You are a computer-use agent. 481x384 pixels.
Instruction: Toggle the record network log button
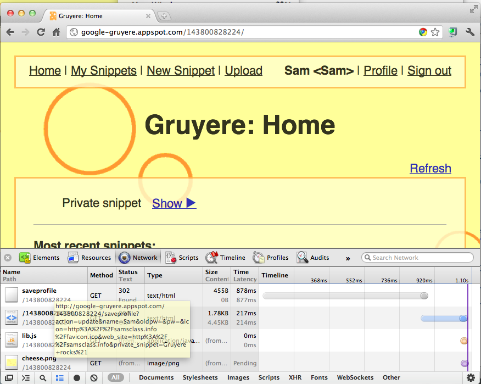(x=77, y=378)
